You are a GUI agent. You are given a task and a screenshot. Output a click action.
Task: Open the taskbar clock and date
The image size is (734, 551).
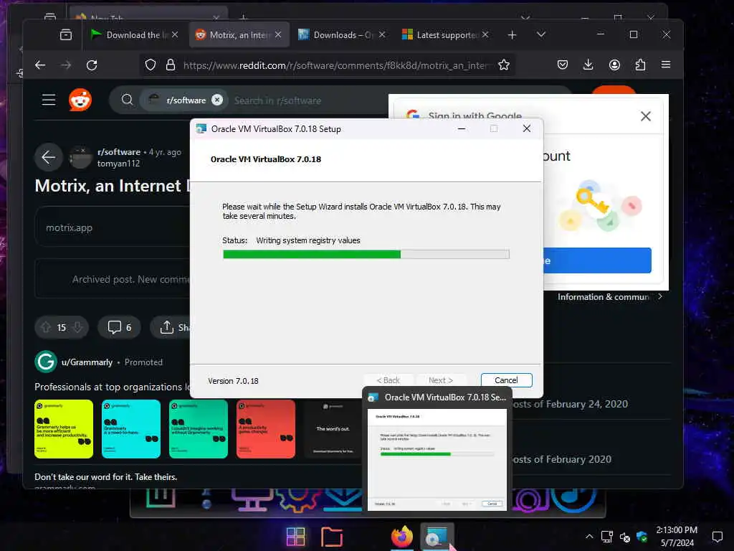677,537
